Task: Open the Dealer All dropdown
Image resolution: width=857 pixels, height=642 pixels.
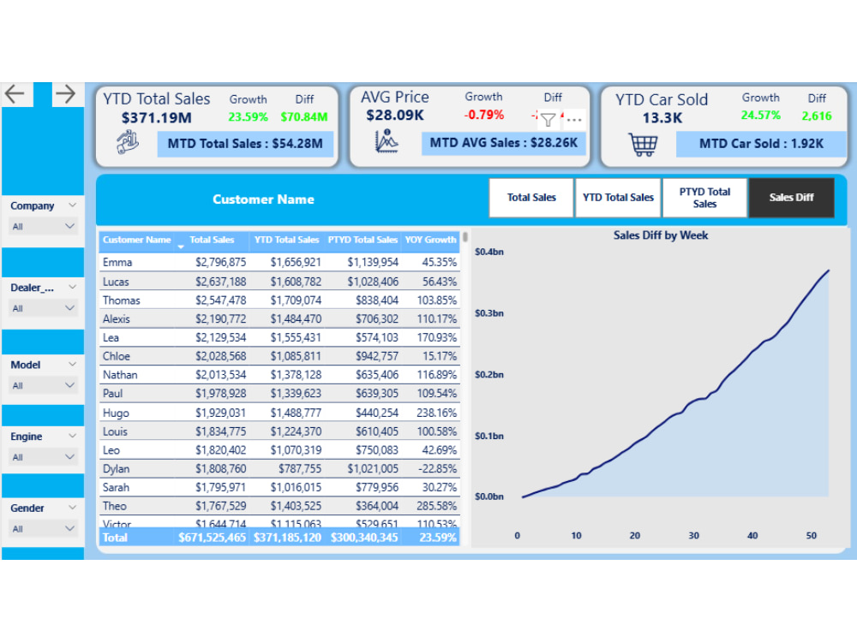Action: (43, 308)
